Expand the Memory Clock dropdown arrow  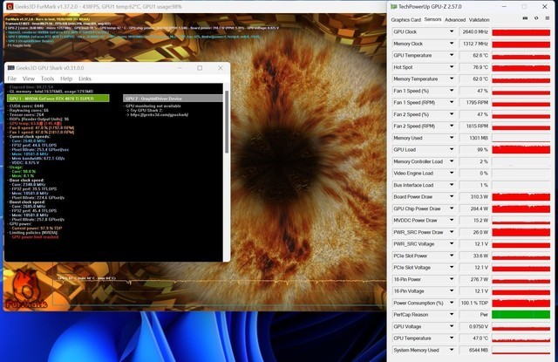click(451, 43)
